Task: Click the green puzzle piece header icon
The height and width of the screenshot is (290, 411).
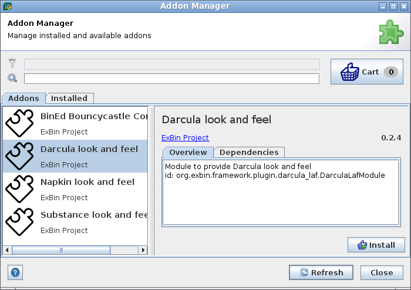Action: tap(391, 32)
